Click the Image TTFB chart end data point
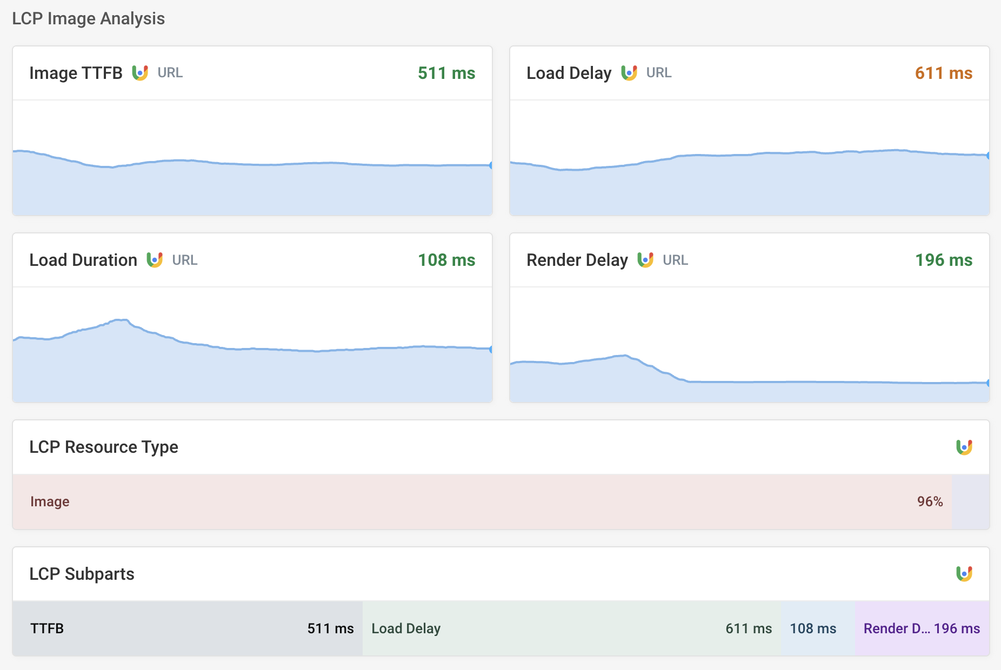 click(x=491, y=165)
